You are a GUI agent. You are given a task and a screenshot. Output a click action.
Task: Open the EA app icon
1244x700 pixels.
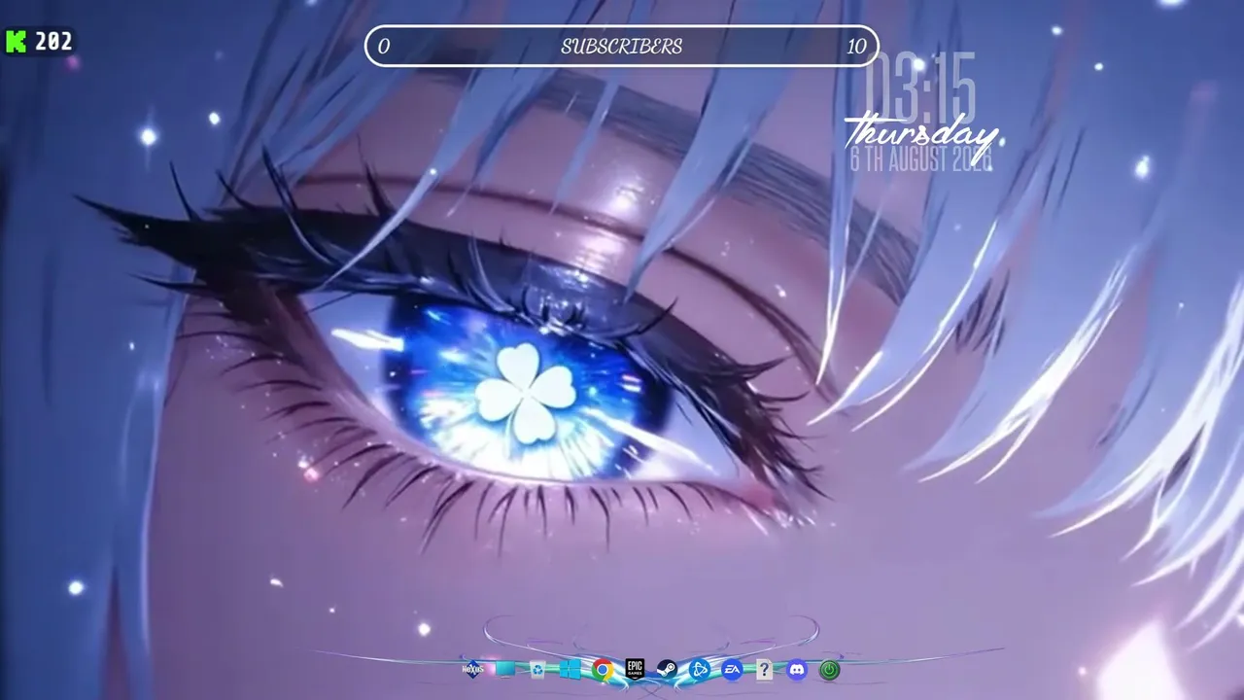tap(732, 669)
